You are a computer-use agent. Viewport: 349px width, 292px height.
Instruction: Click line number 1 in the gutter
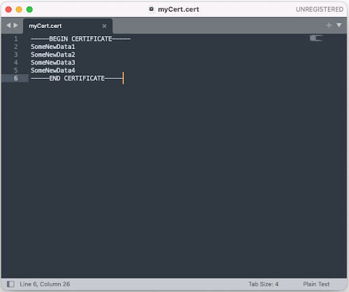coord(16,39)
